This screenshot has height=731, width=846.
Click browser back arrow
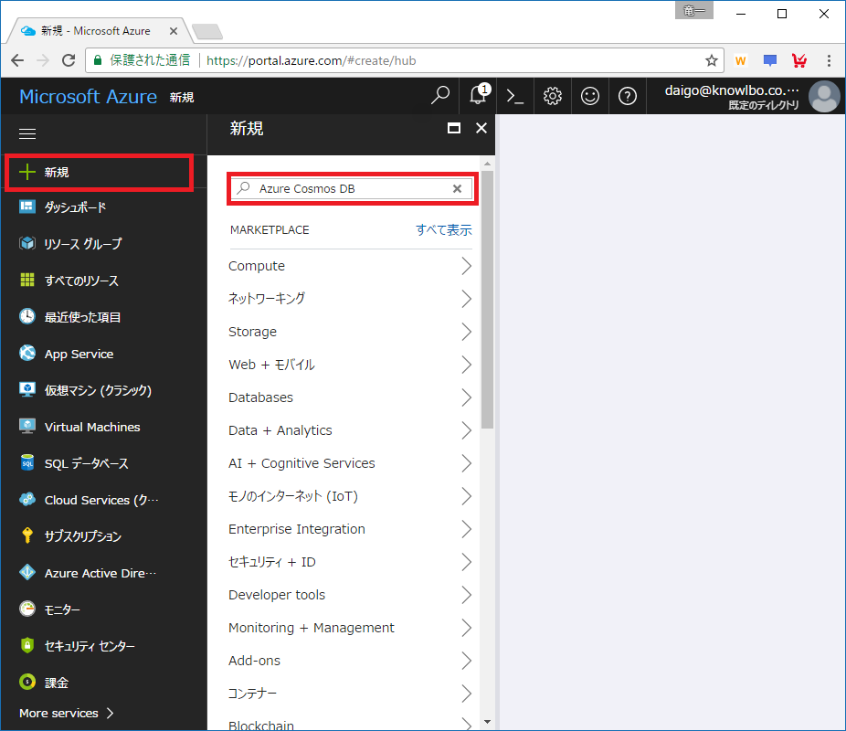(17, 60)
